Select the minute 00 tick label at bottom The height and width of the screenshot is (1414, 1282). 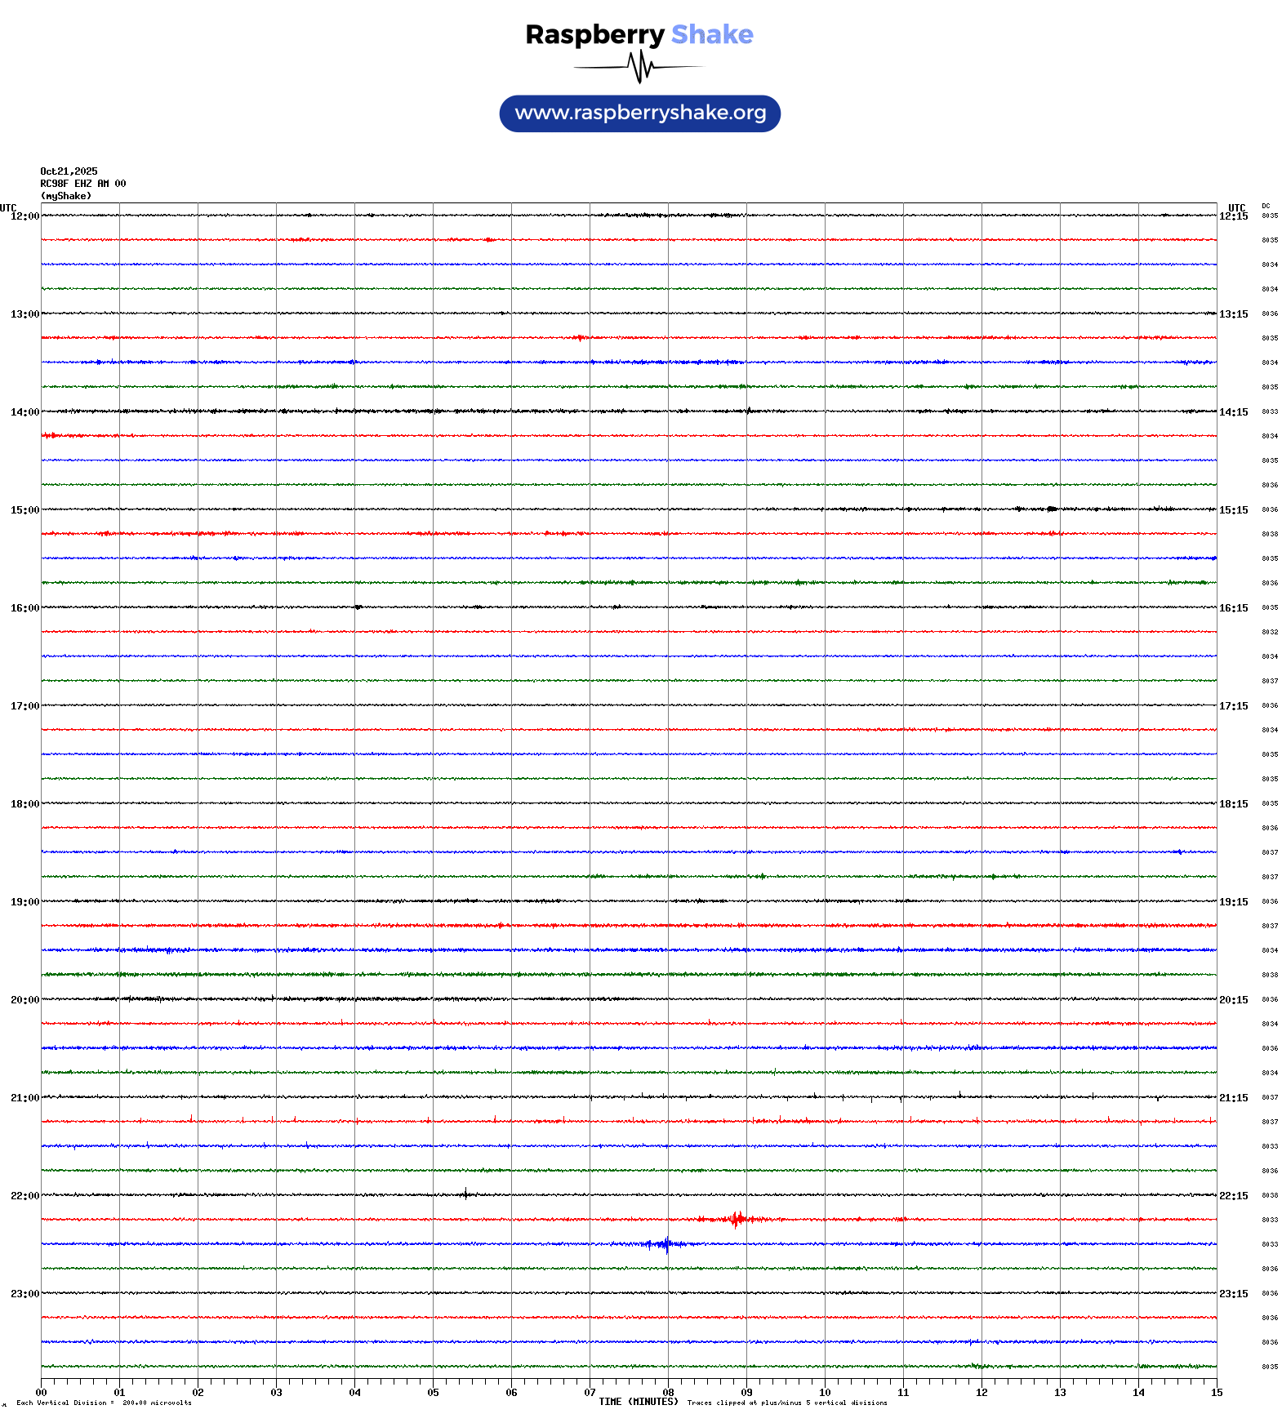tap(41, 1393)
